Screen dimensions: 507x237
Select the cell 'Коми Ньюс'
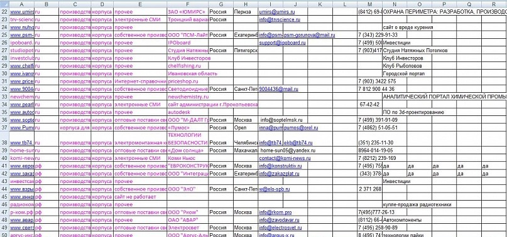[187, 158]
